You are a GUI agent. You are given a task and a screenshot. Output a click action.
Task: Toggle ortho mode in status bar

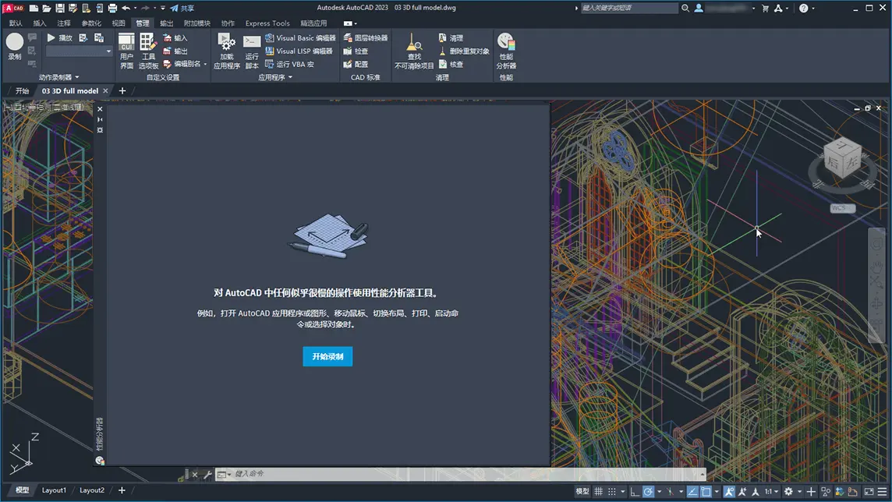[x=634, y=491]
